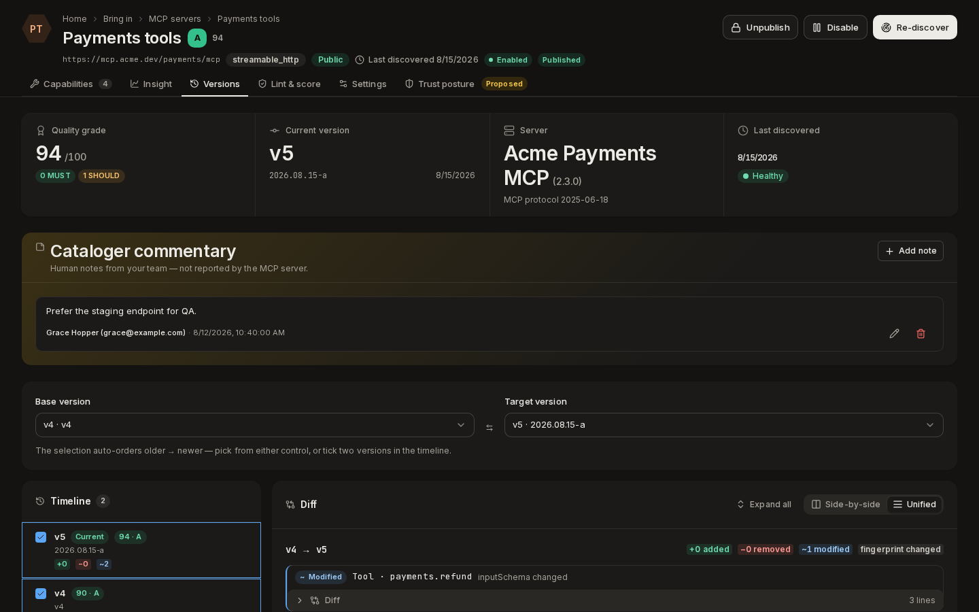Viewport: 979px width, 612px height.
Task: Click the PT hexagon avatar logo
Action: click(x=36, y=29)
